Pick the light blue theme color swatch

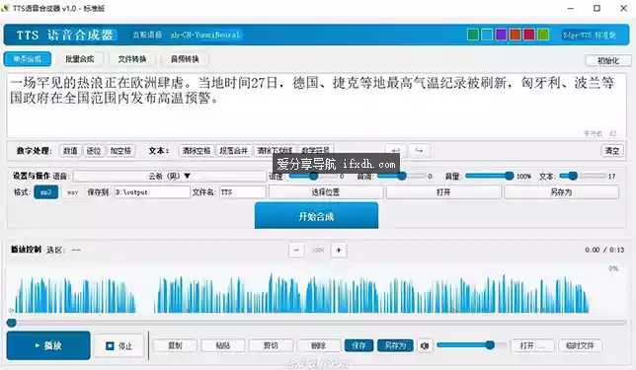pos(487,35)
